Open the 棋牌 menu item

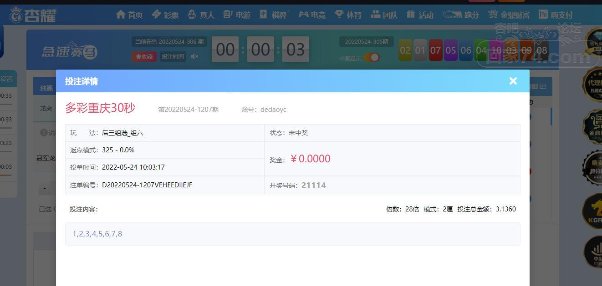[274, 15]
